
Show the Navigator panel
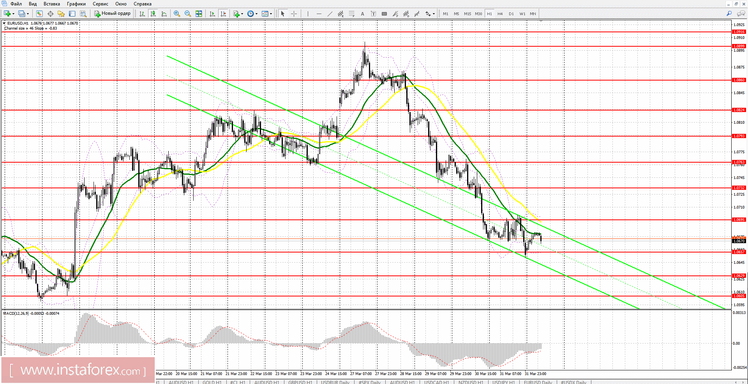point(61,14)
